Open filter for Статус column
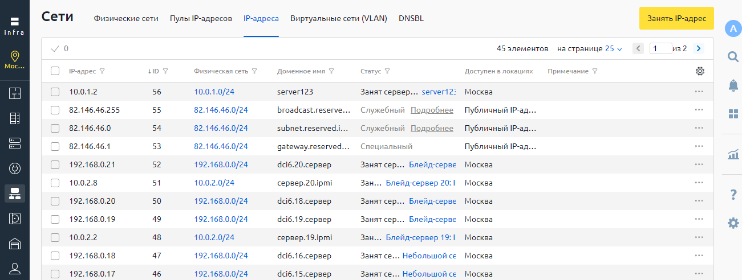742x280 pixels. (387, 72)
